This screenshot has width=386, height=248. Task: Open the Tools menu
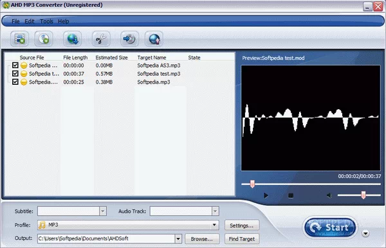pos(46,21)
